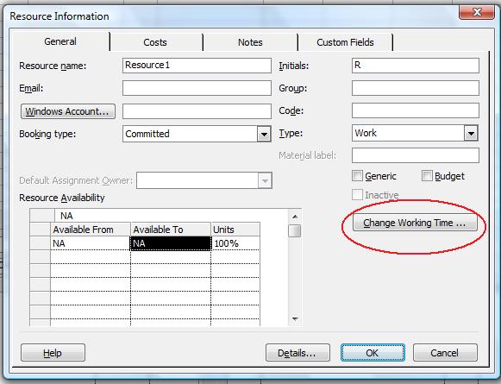This screenshot has width=501, height=384.
Task: Open the Windows Account button
Action: (x=68, y=111)
